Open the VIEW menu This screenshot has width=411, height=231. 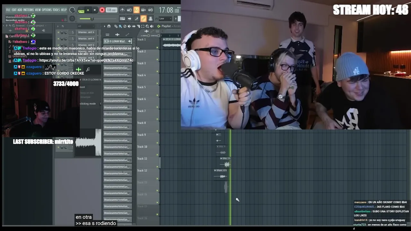click(38, 10)
